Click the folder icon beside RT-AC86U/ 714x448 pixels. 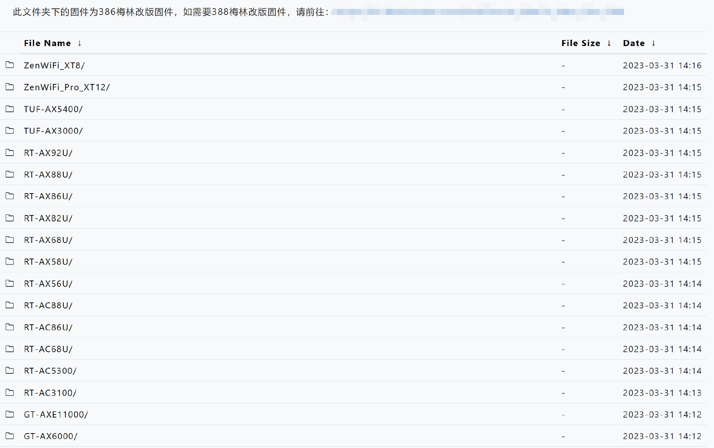[10, 327]
